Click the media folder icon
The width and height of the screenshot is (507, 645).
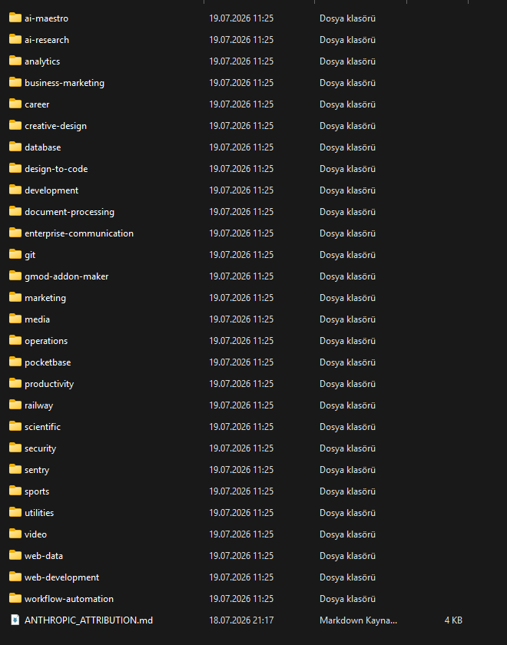(x=15, y=319)
